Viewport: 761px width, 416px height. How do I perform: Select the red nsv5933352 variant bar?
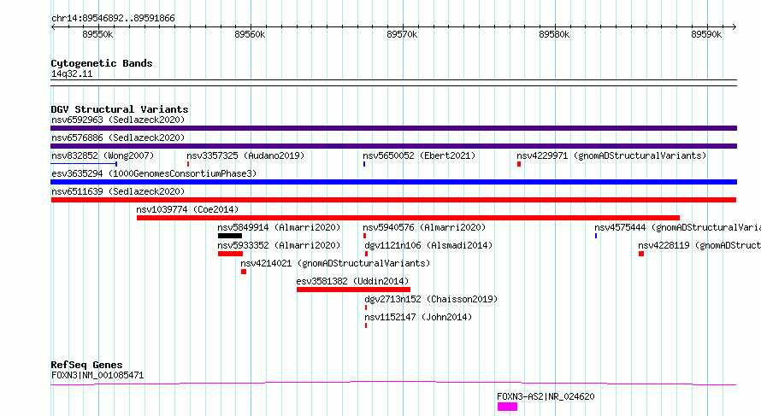[230, 254]
